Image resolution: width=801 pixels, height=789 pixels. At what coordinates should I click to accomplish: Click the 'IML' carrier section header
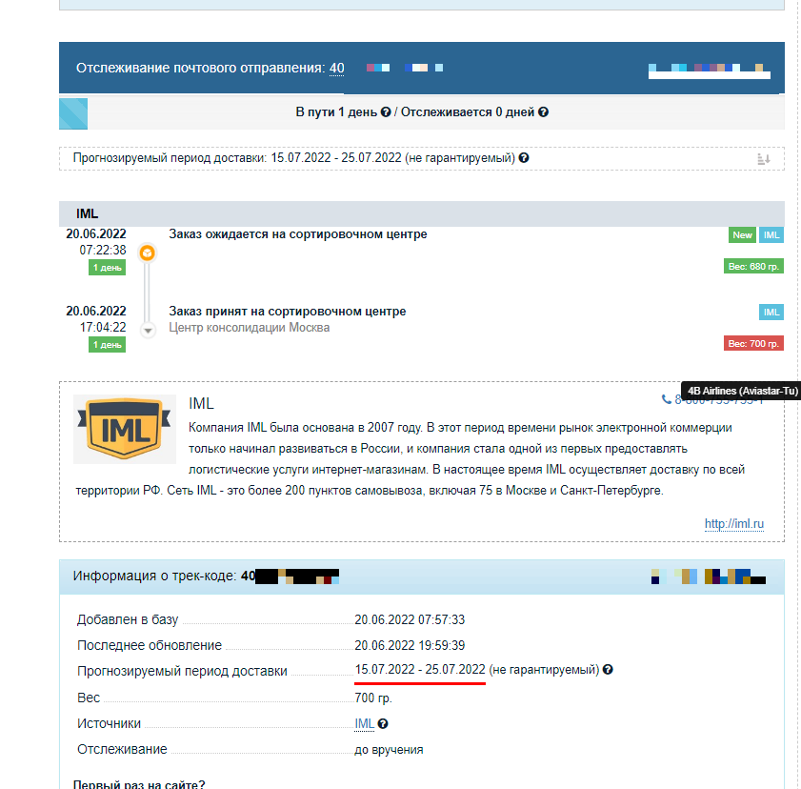(421, 213)
